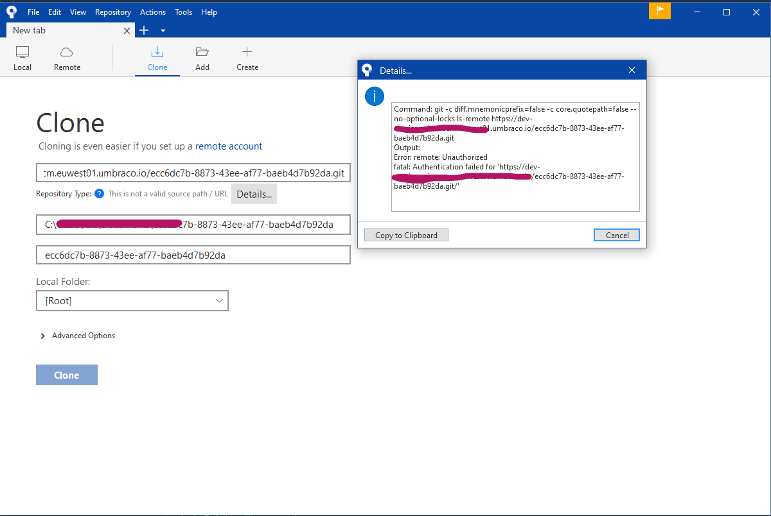Click the source URL input field
Viewport: 771px width, 516px height.
pos(193,173)
